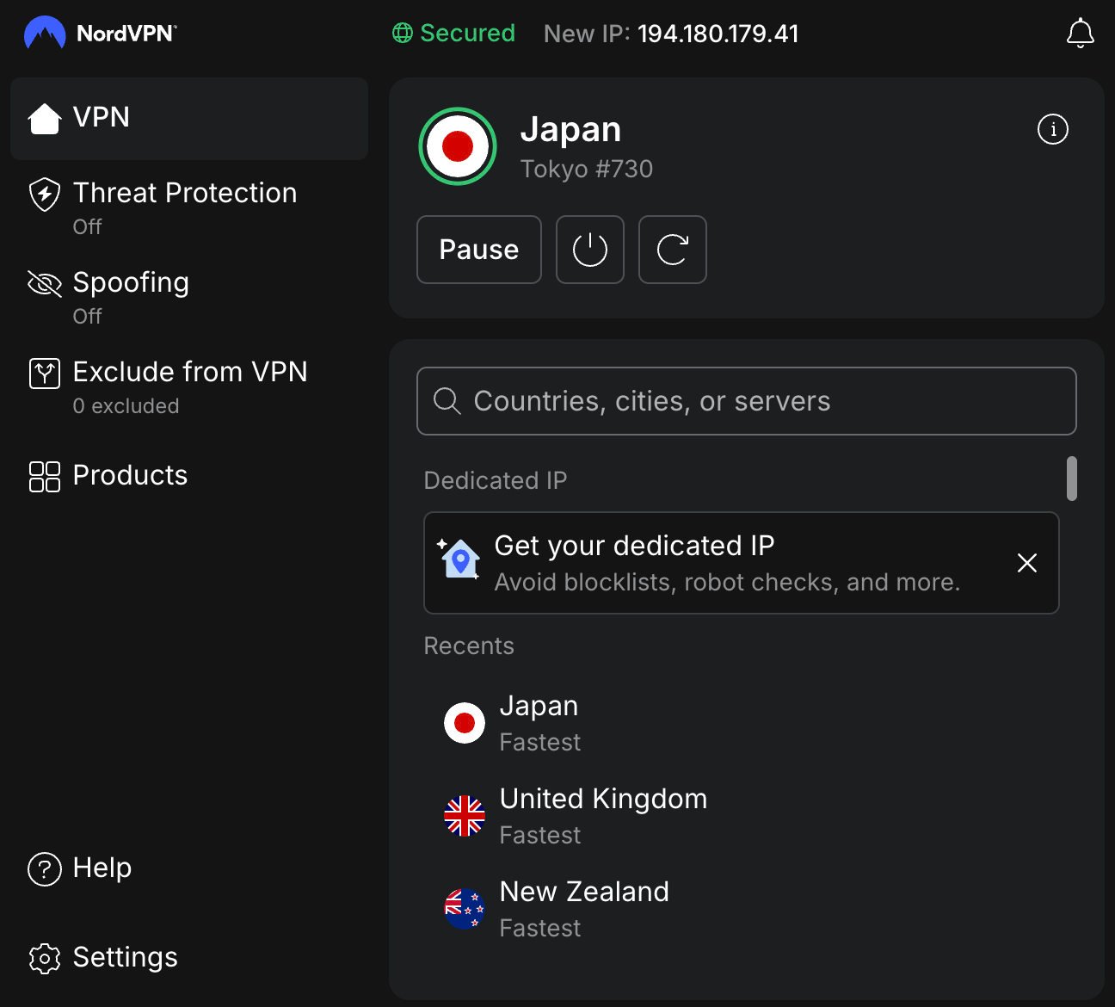The width and height of the screenshot is (1115, 1007).
Task: Click the server list scrollbar thumb
Action: tap(1072, 479)
